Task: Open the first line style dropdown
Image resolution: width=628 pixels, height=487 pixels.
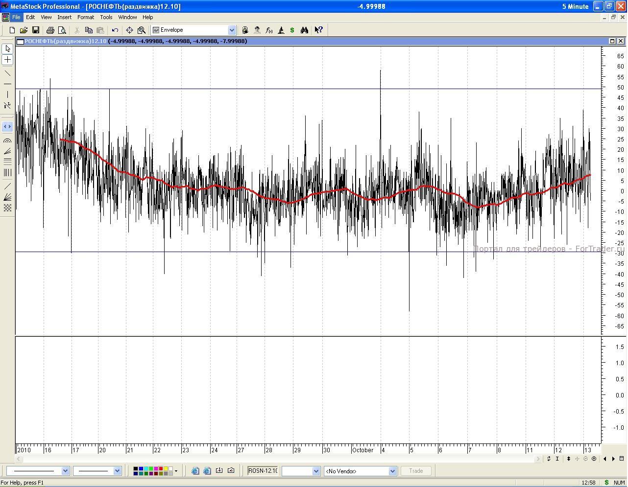Action: pos(65,471)
